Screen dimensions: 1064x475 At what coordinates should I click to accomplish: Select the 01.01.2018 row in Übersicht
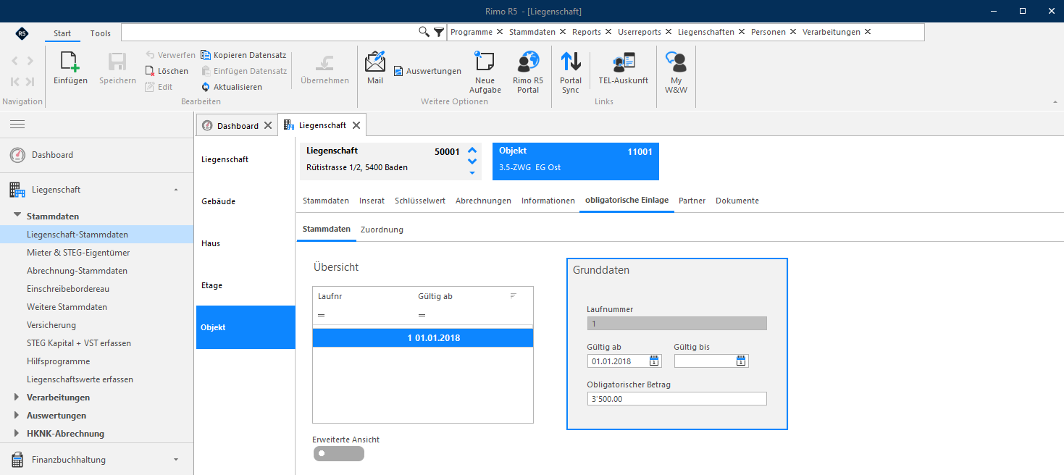point(423,337)
